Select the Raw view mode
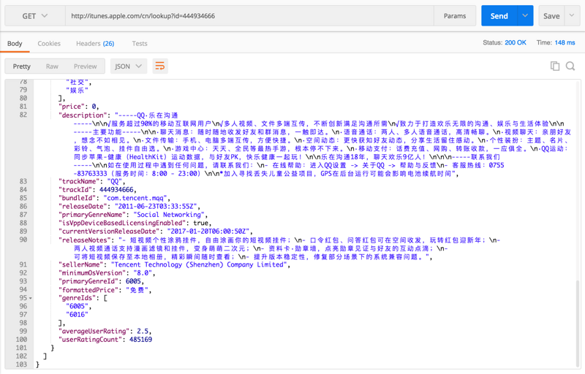 point(52,66)
